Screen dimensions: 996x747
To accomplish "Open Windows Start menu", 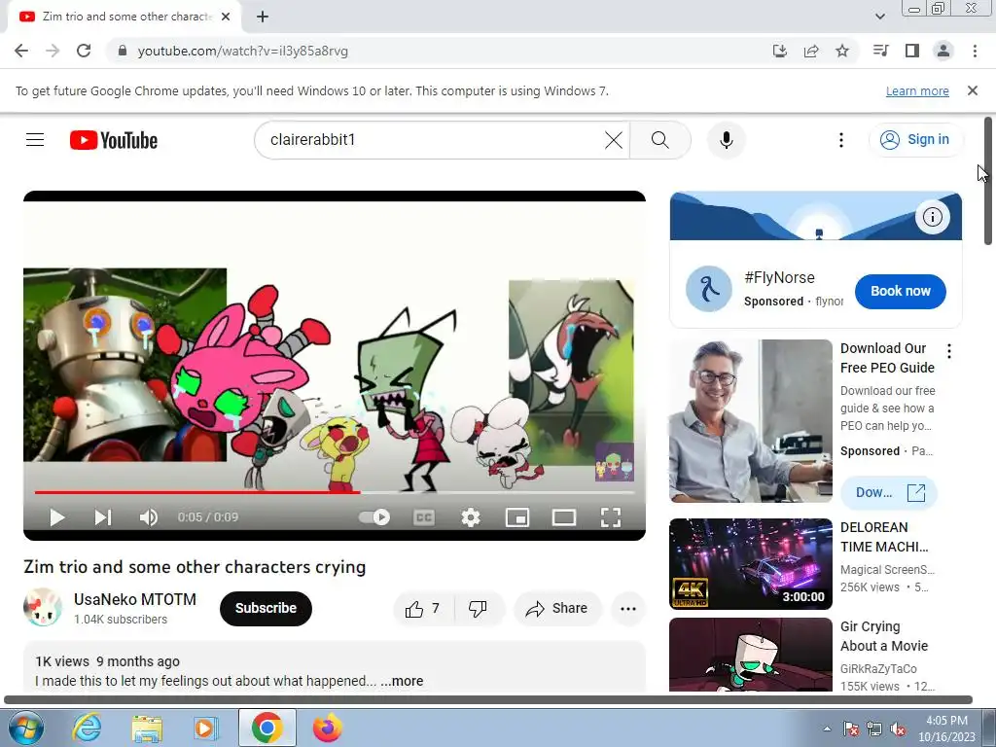I will point(25,728).
